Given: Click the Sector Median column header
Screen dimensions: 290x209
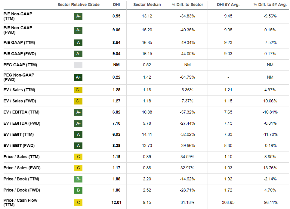Looking at the screenshot, I should [147, 5].
